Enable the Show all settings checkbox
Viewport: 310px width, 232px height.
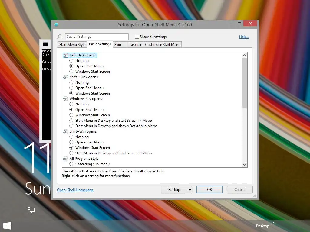tap(137, 37)
